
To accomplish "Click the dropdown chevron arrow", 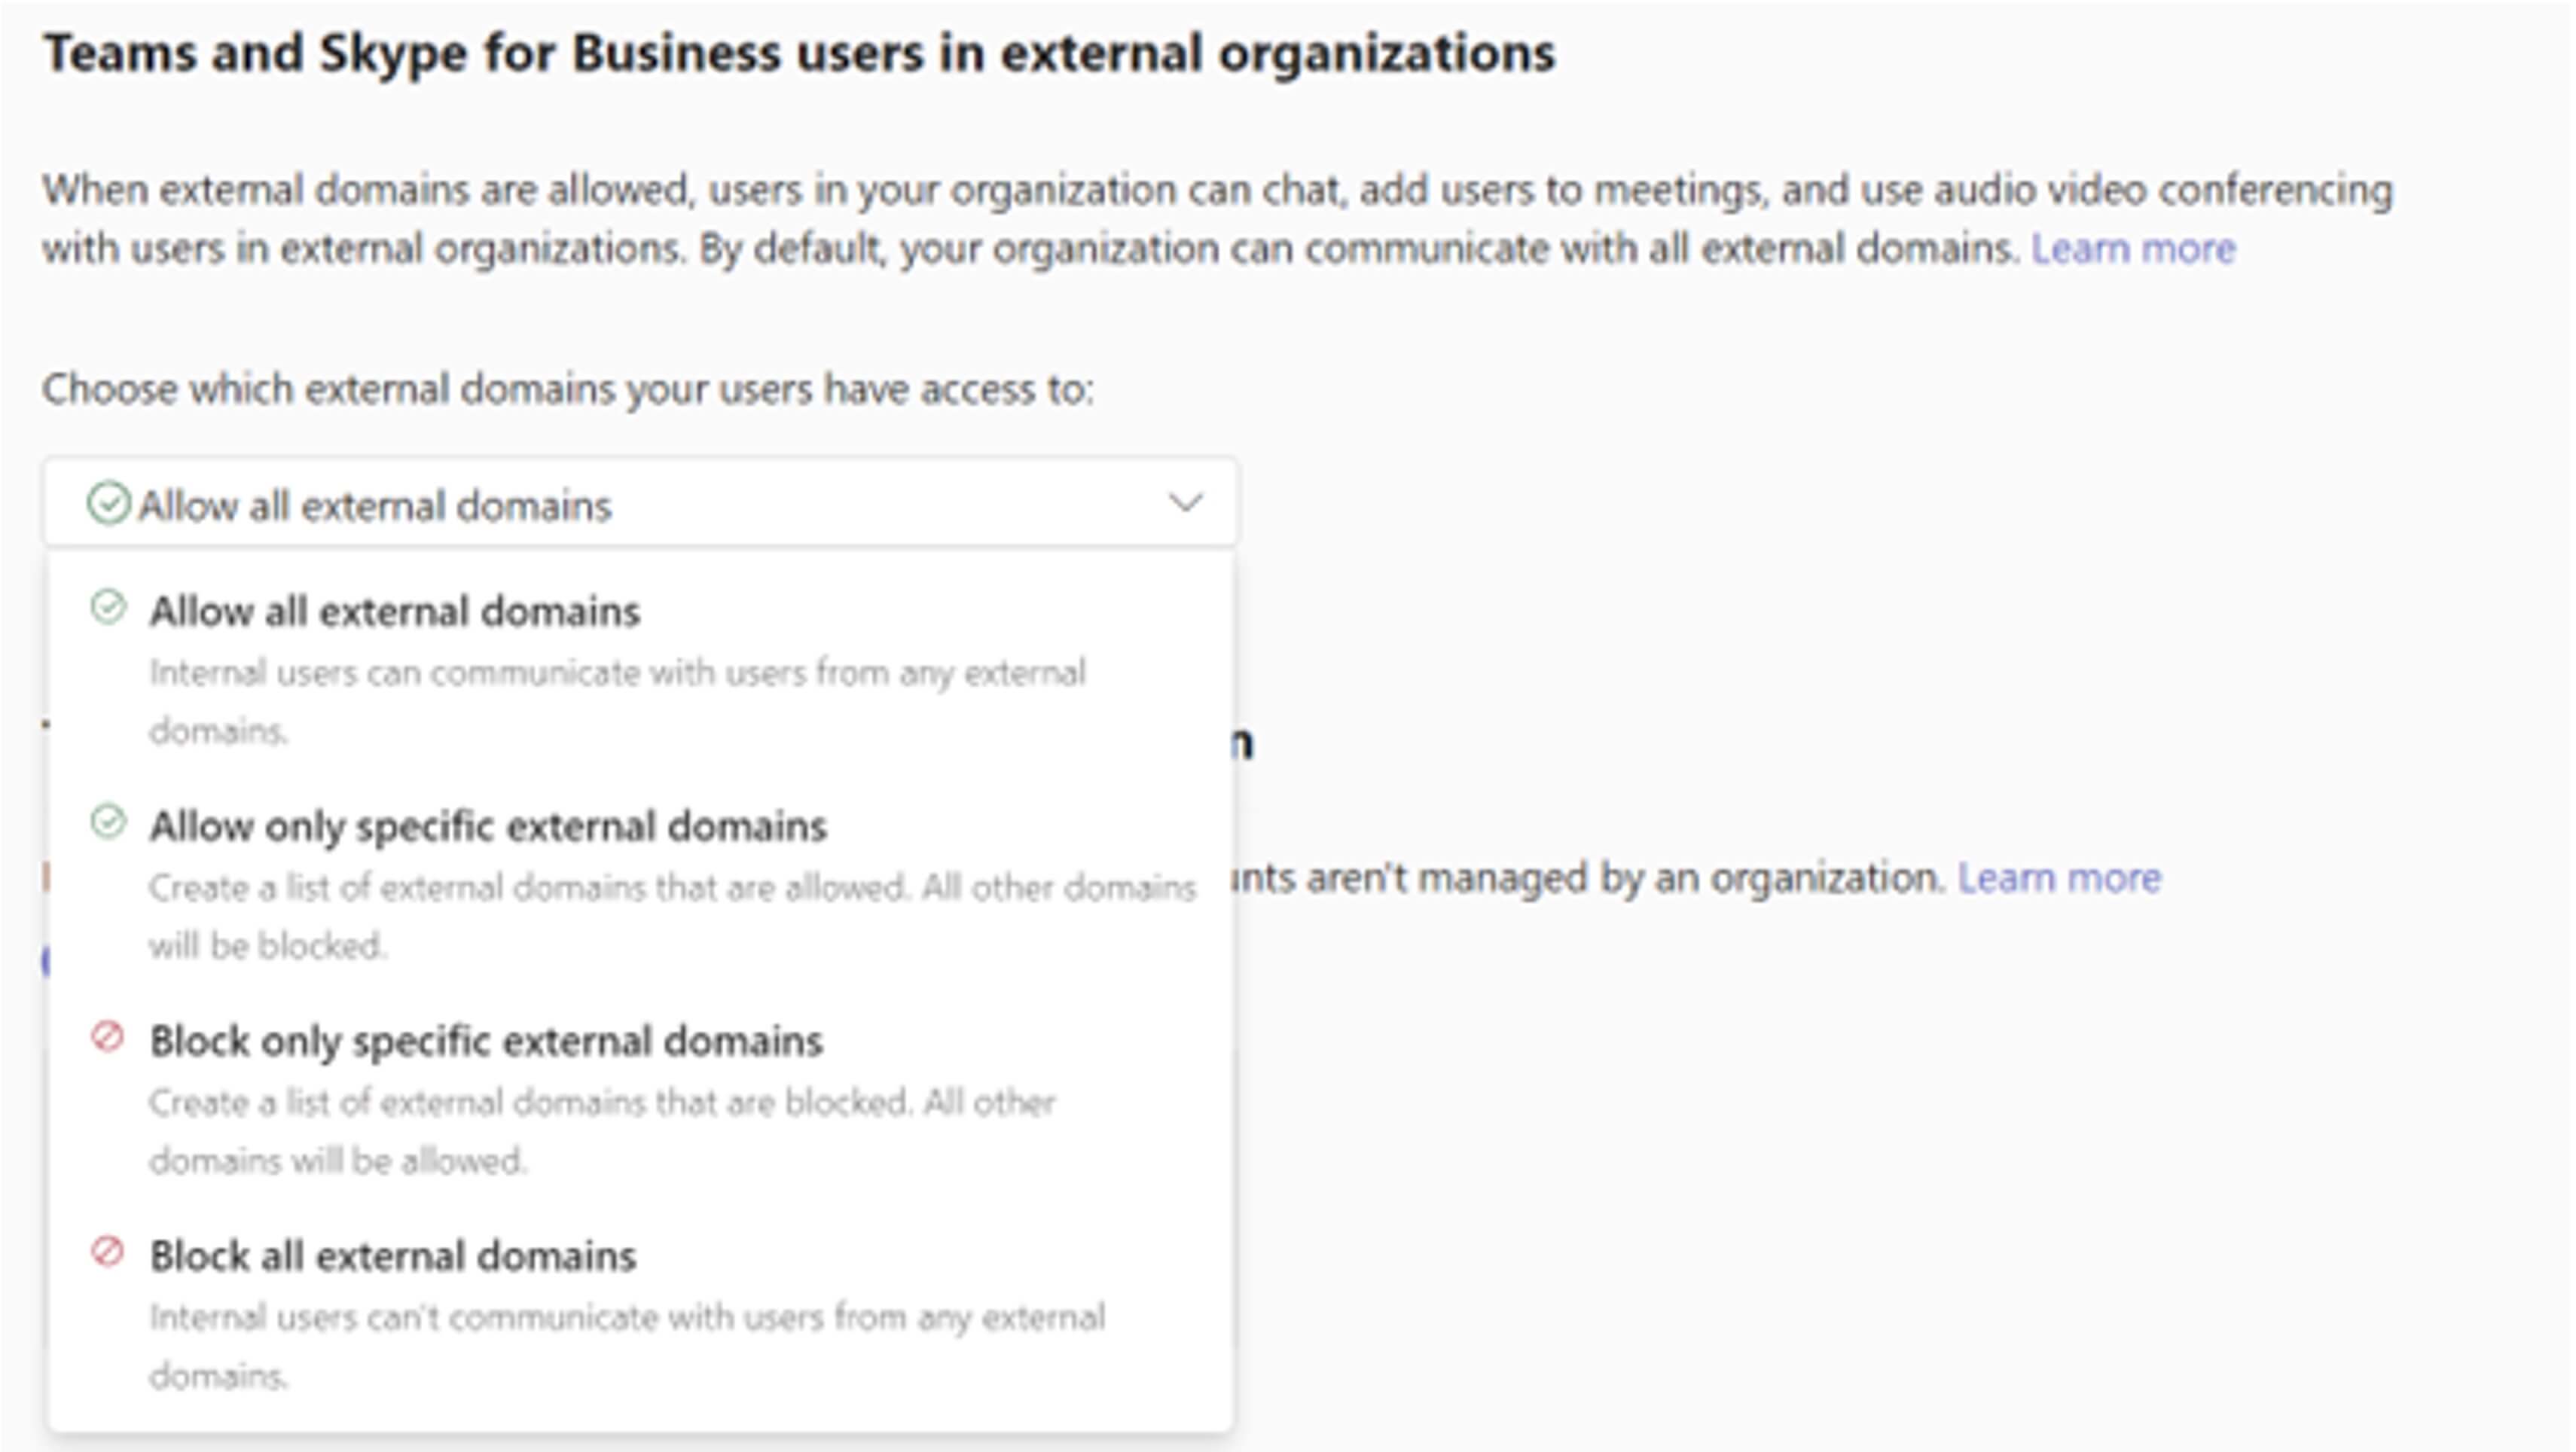I will (1185, 502).
